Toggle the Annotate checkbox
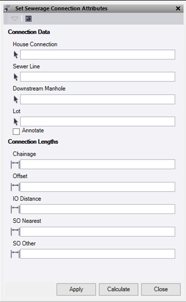 [x=16, y=132]
